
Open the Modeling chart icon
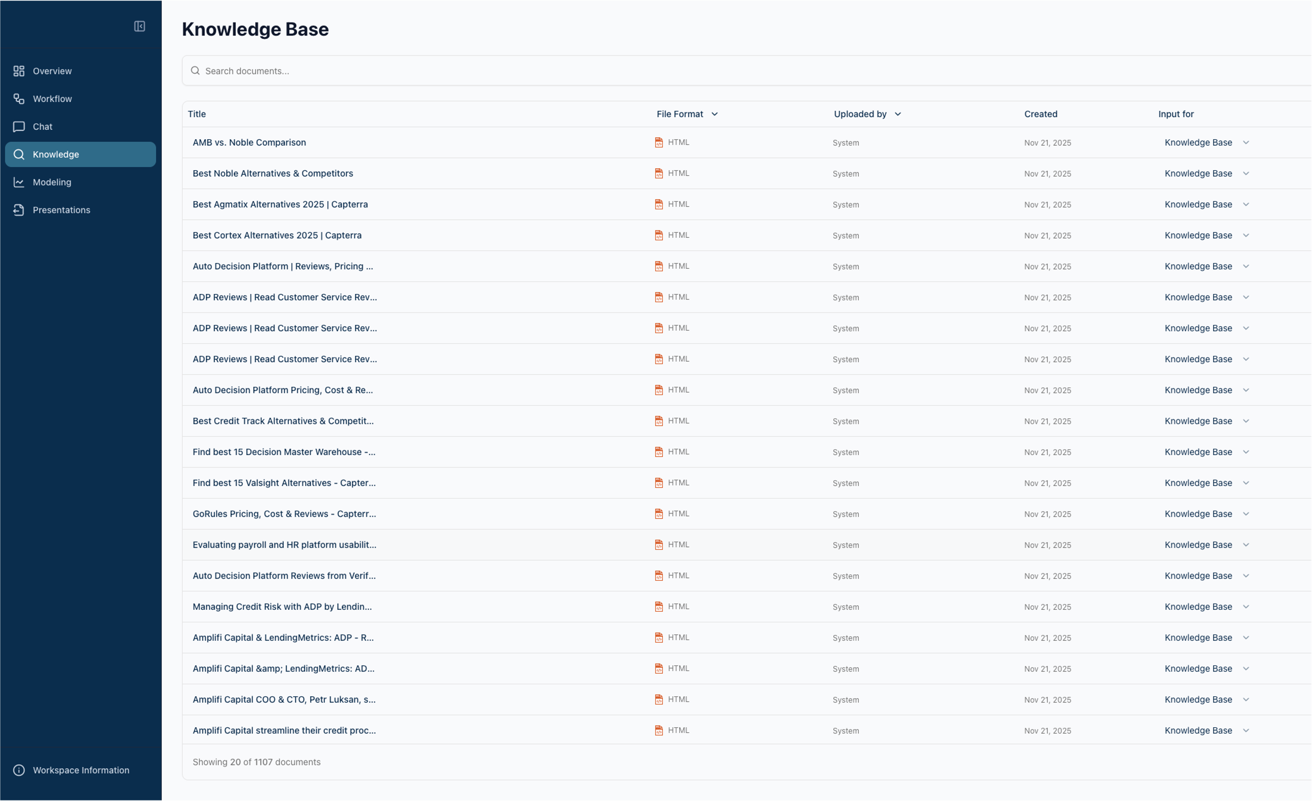(x=19, y=182)
